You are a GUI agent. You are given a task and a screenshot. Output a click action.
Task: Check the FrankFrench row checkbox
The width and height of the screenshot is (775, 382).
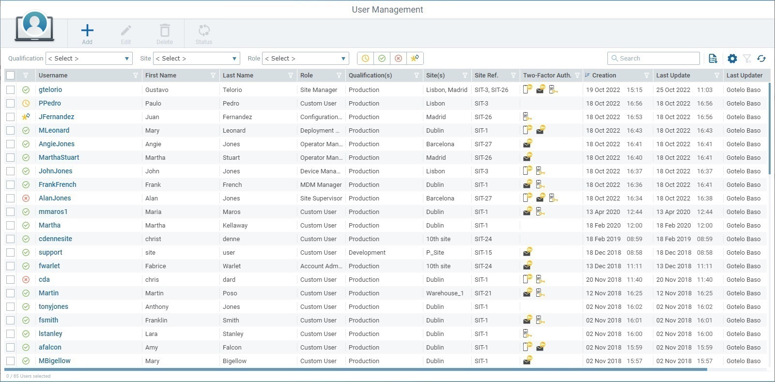(11, 184)
